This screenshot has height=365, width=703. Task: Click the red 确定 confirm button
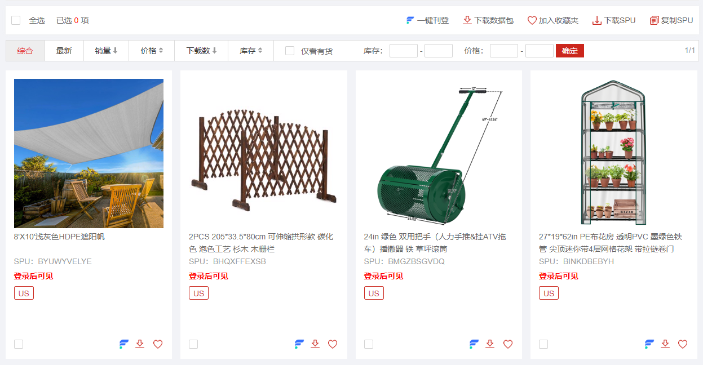point(570,51)
